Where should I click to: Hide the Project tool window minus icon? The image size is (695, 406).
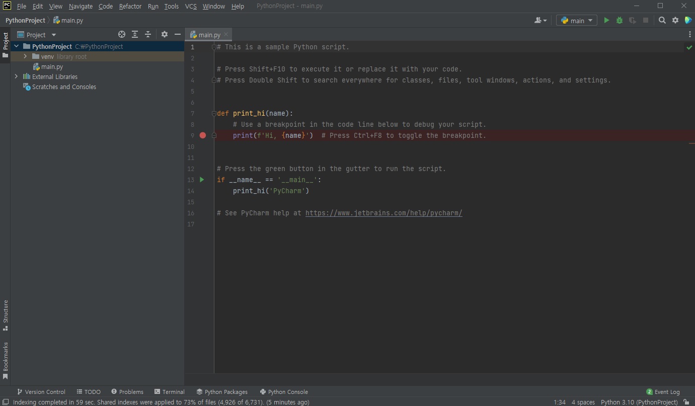click(177, 35)
